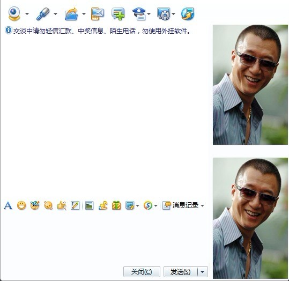This screenshot has height=281, width=289.
Task: Open the smiley emoticon picker
Action: (21, 205)
